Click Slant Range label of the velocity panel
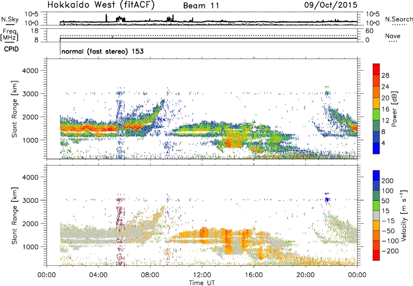Viewport: 413px width, 286px height. pos(14,216)
